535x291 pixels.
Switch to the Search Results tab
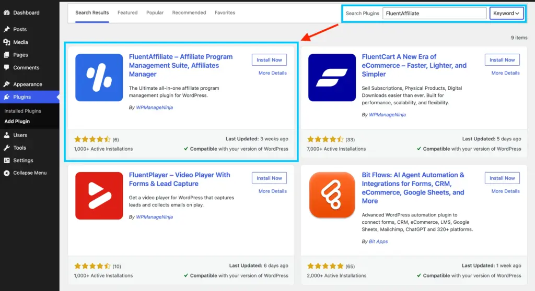[x=92, y=13]
